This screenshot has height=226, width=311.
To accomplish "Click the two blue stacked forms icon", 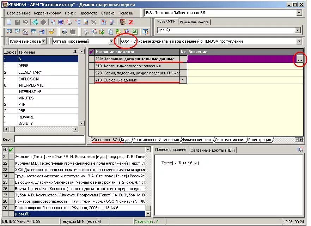I will 61,22.
